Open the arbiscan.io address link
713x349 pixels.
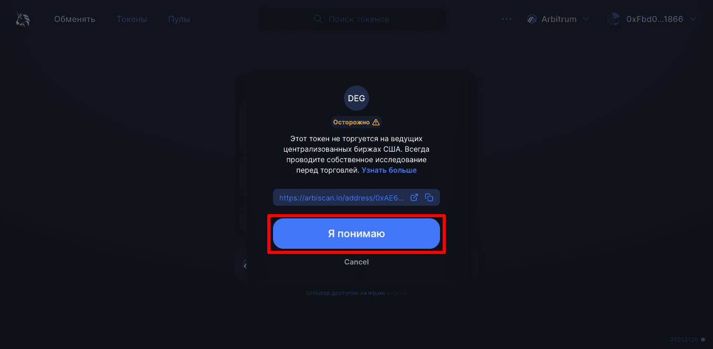(x=342, y=198)
